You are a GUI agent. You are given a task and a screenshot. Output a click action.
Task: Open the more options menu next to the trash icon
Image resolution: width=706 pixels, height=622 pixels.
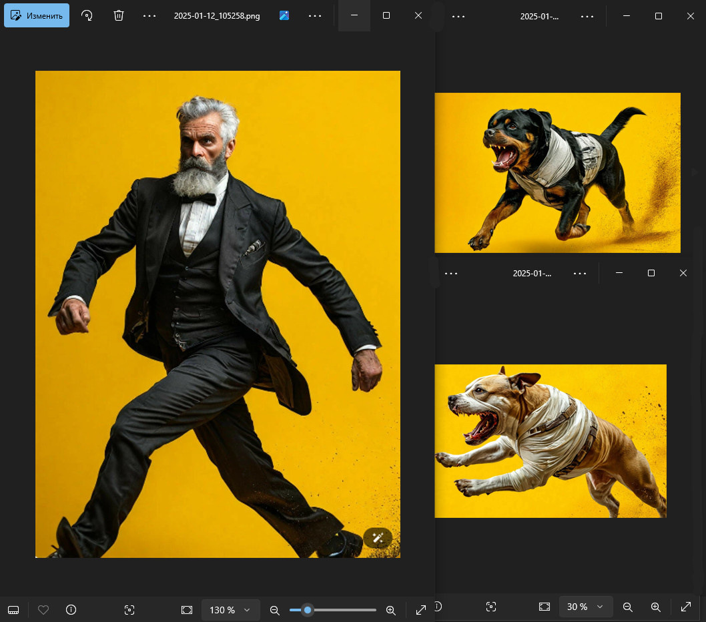click(149, 15)
